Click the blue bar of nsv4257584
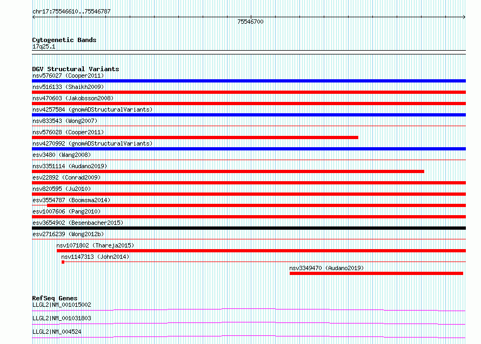This screenshot has width=481, height=344. click(x=249, y=115)
